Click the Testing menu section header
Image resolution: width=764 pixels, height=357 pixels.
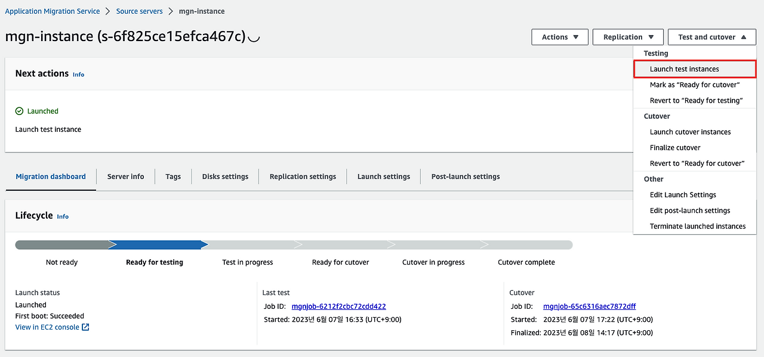[656, 54]
